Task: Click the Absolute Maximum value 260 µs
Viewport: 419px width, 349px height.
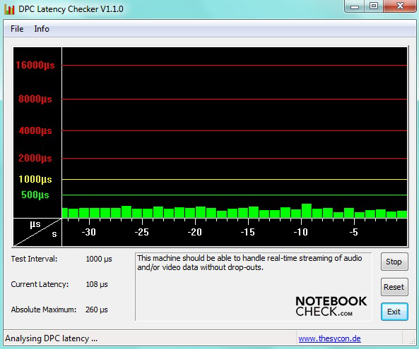Action: (97, 310)
